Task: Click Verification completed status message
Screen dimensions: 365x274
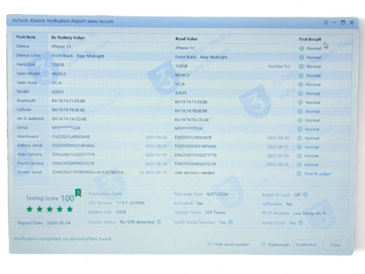Action: click(63, 238)
